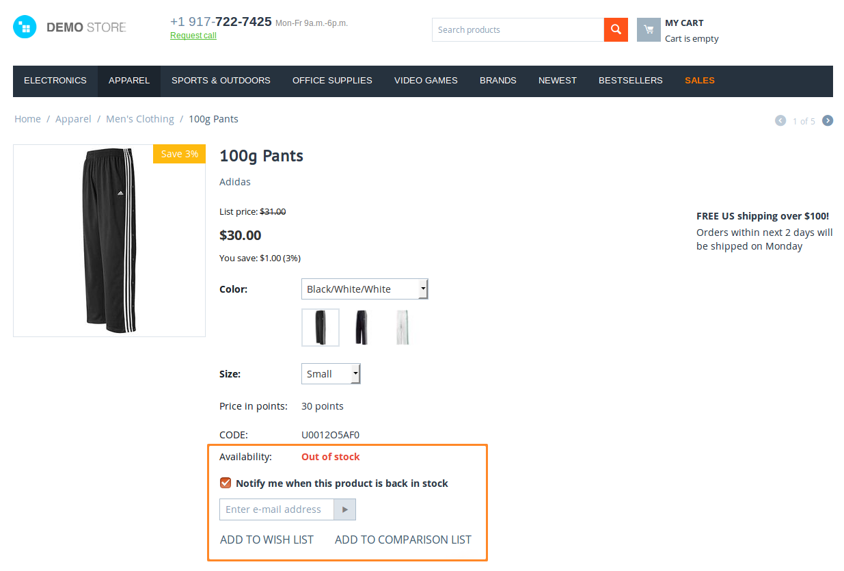
Task: Click the e-mail address field
Action: [277, 509]
